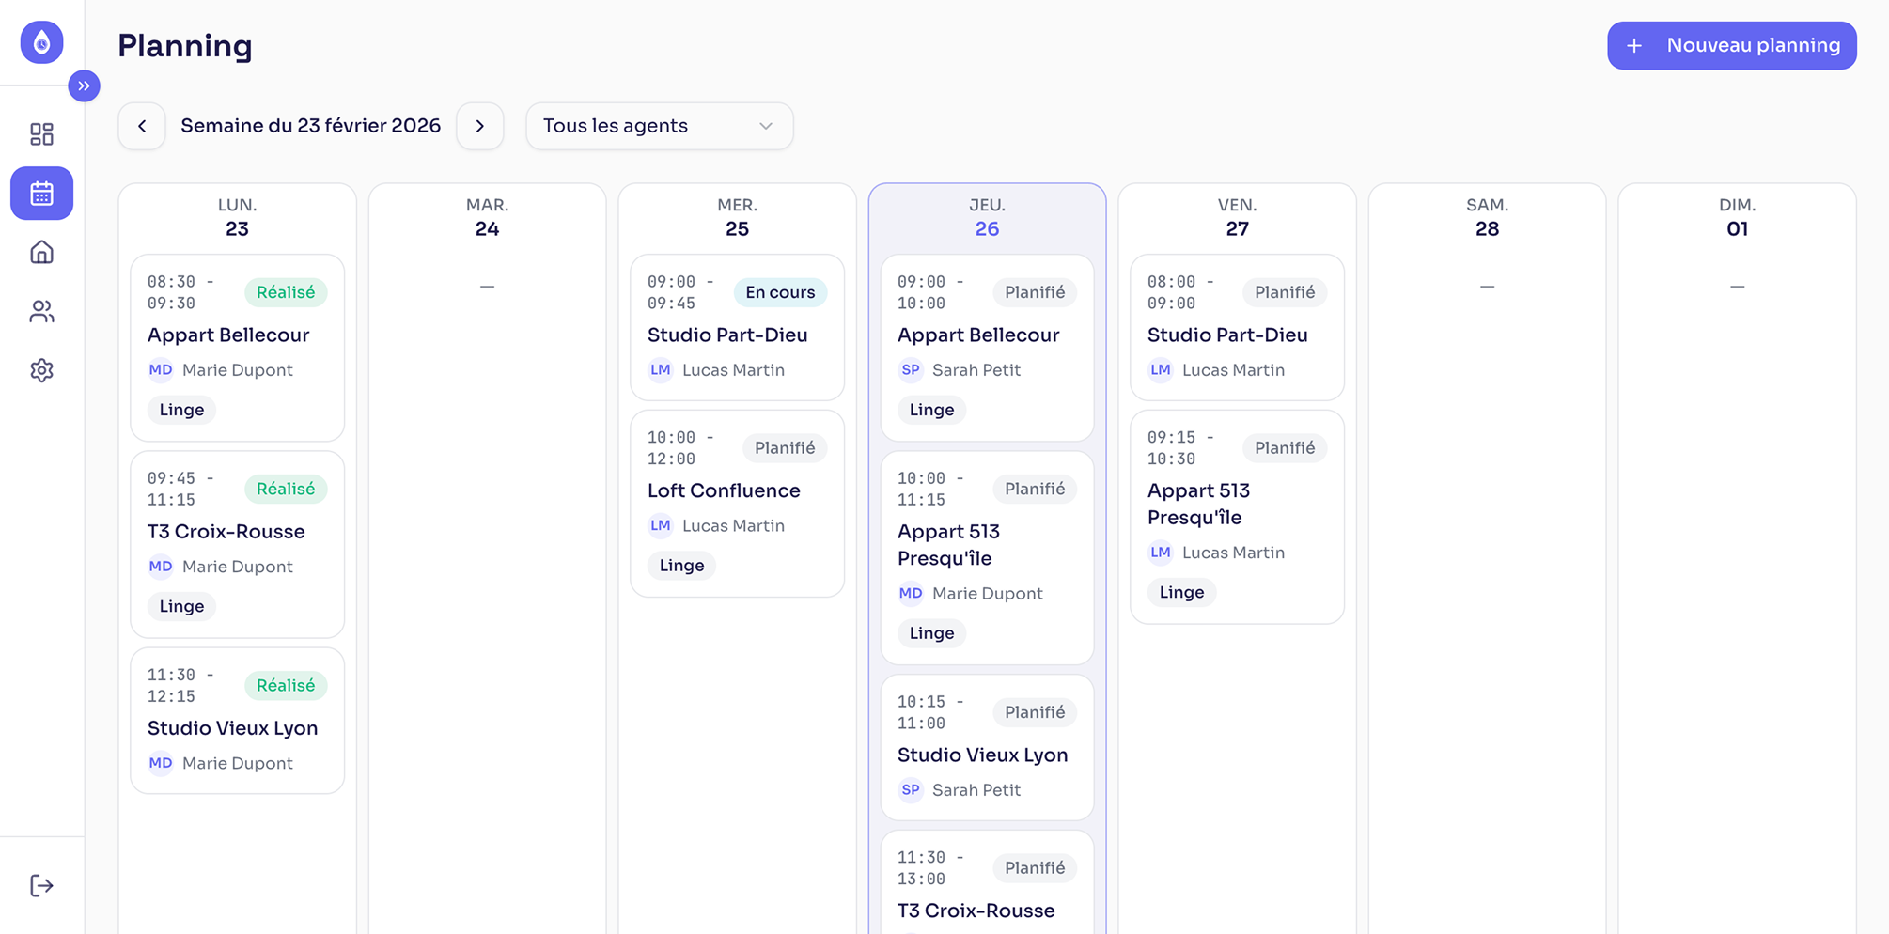Viewport: 1889px width, 934px height.
Task: Open the dashboard icon in the sidebar
Action: (x=41, y=134)
